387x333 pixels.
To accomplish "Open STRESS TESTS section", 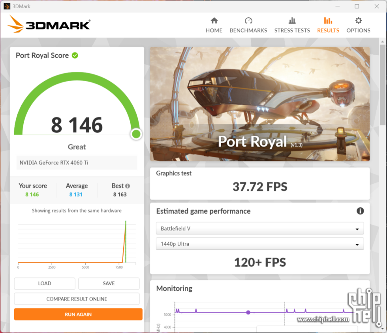I will pyautogui.click(x=292, y=31).
